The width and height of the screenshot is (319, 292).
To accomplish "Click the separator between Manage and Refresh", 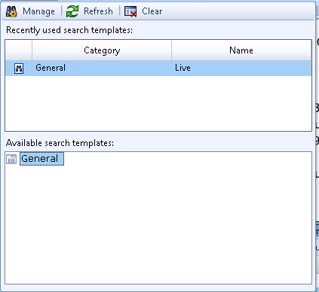I will (61, 11).
